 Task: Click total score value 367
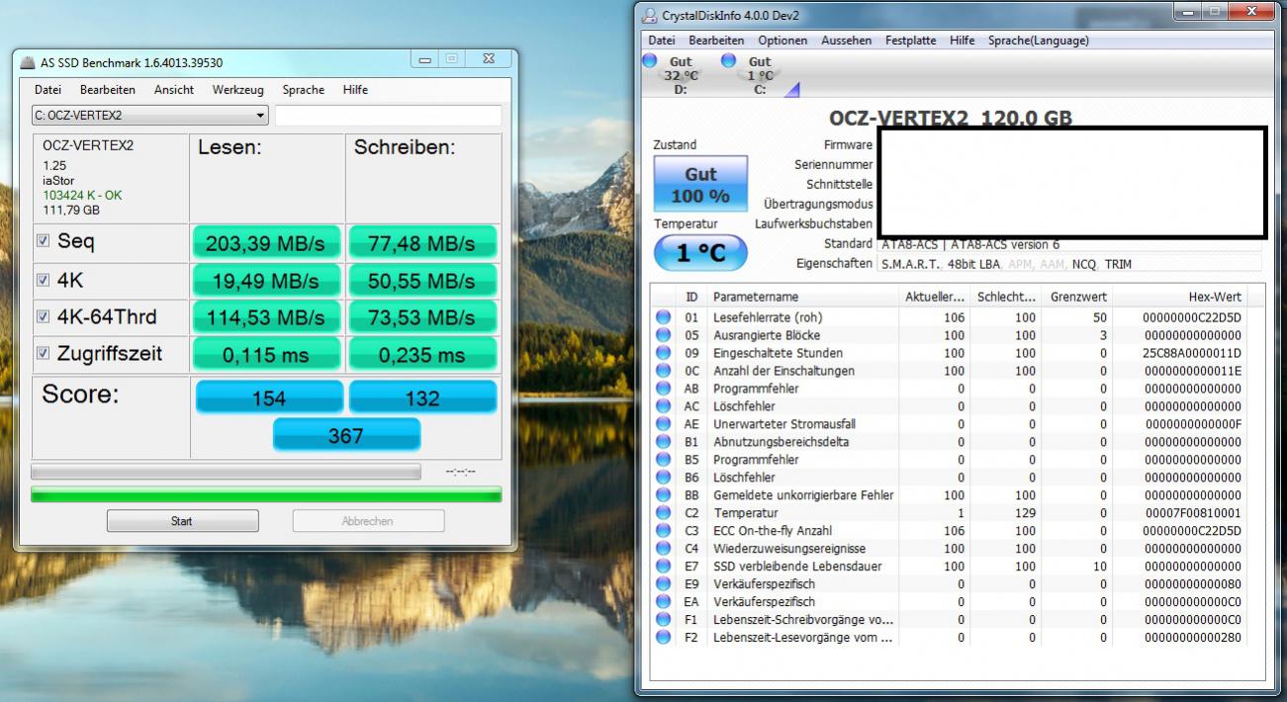[346, 436]
